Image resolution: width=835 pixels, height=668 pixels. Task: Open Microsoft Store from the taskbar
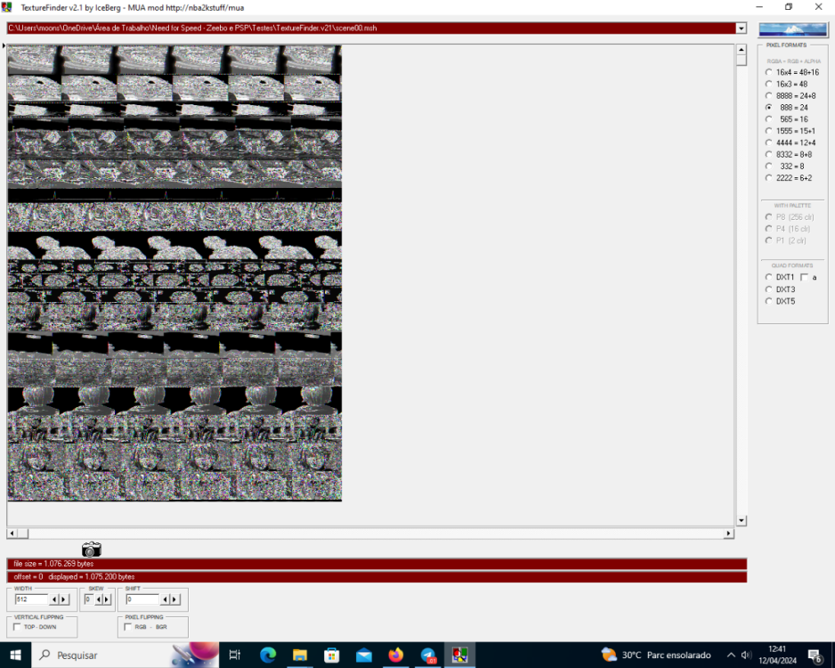click(332, 656)
